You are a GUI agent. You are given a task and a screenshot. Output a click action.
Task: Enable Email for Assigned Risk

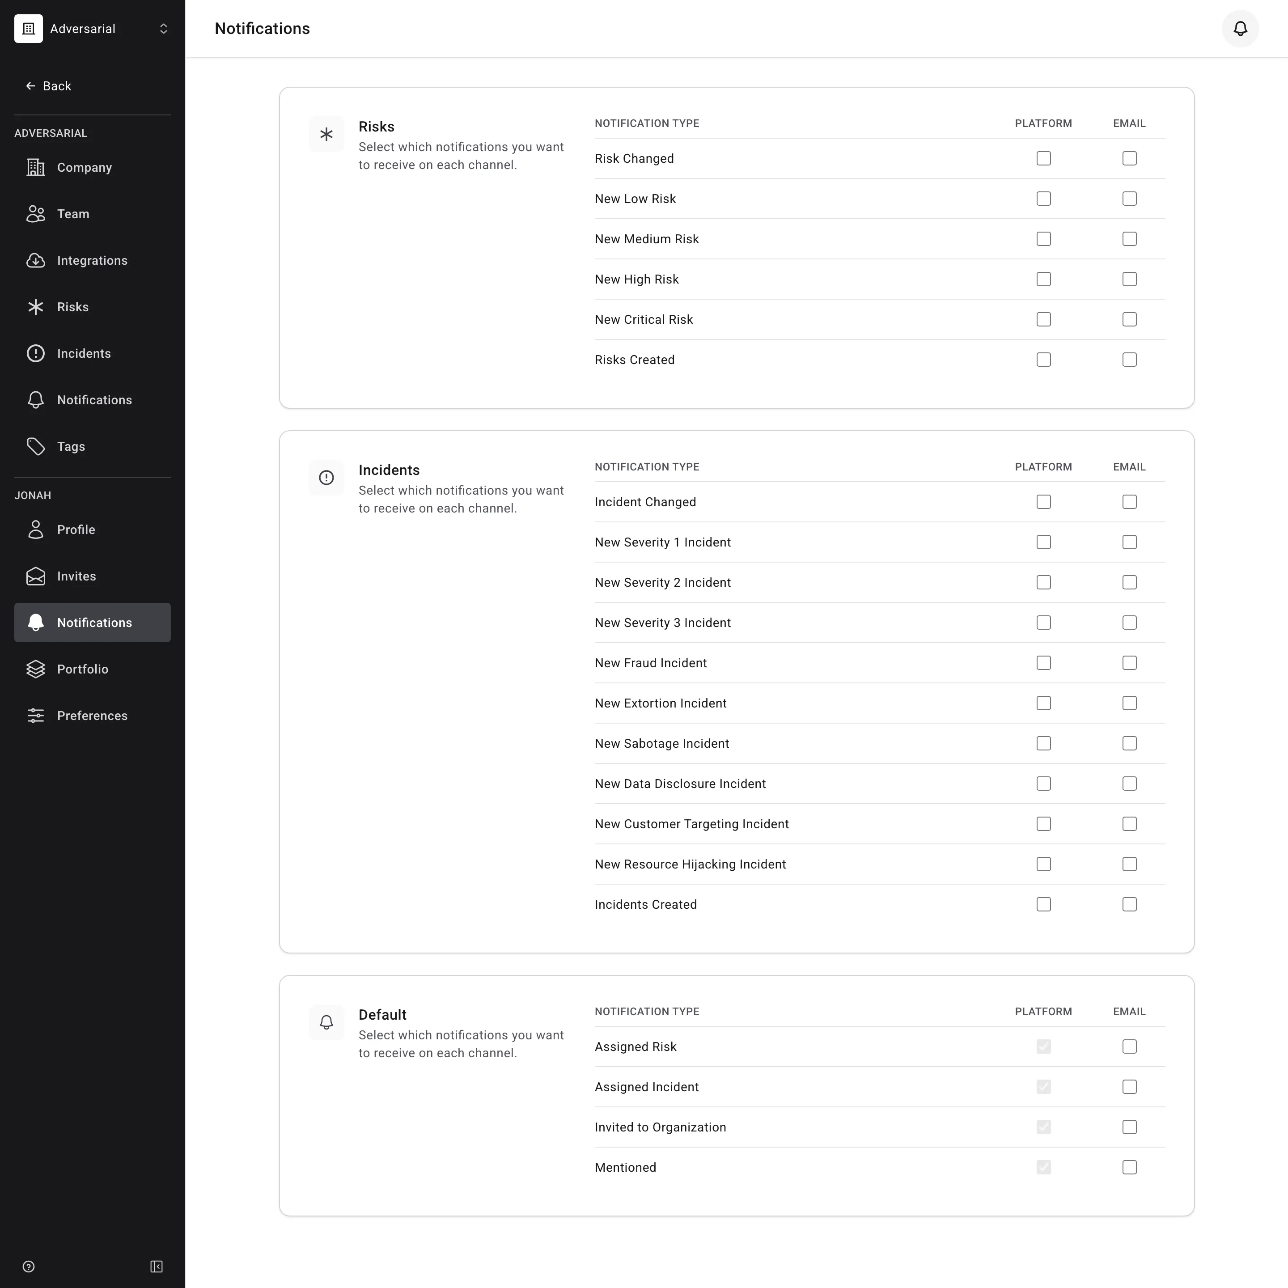[1129, 1046]
